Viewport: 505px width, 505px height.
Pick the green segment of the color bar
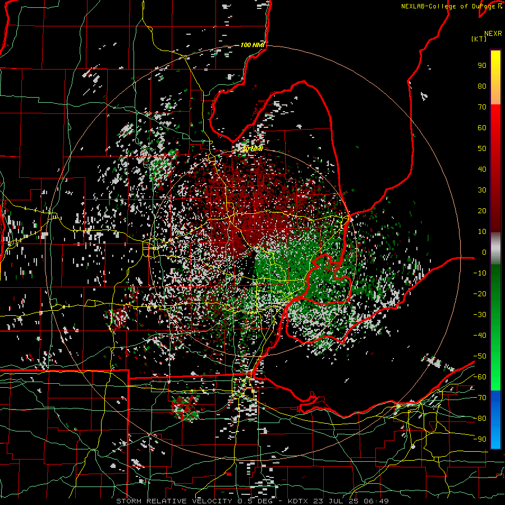coord(495,327)
